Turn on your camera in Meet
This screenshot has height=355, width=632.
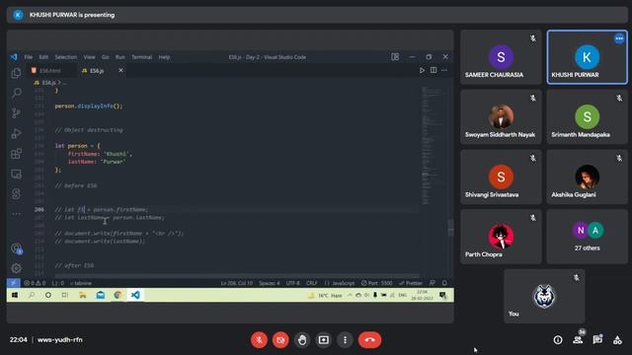(280, 340)
